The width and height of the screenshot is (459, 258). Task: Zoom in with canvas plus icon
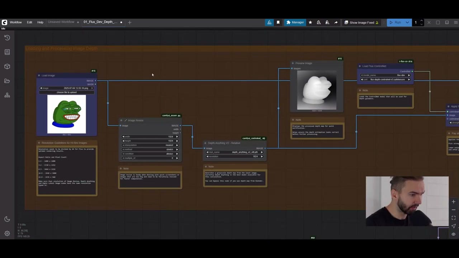453,202
